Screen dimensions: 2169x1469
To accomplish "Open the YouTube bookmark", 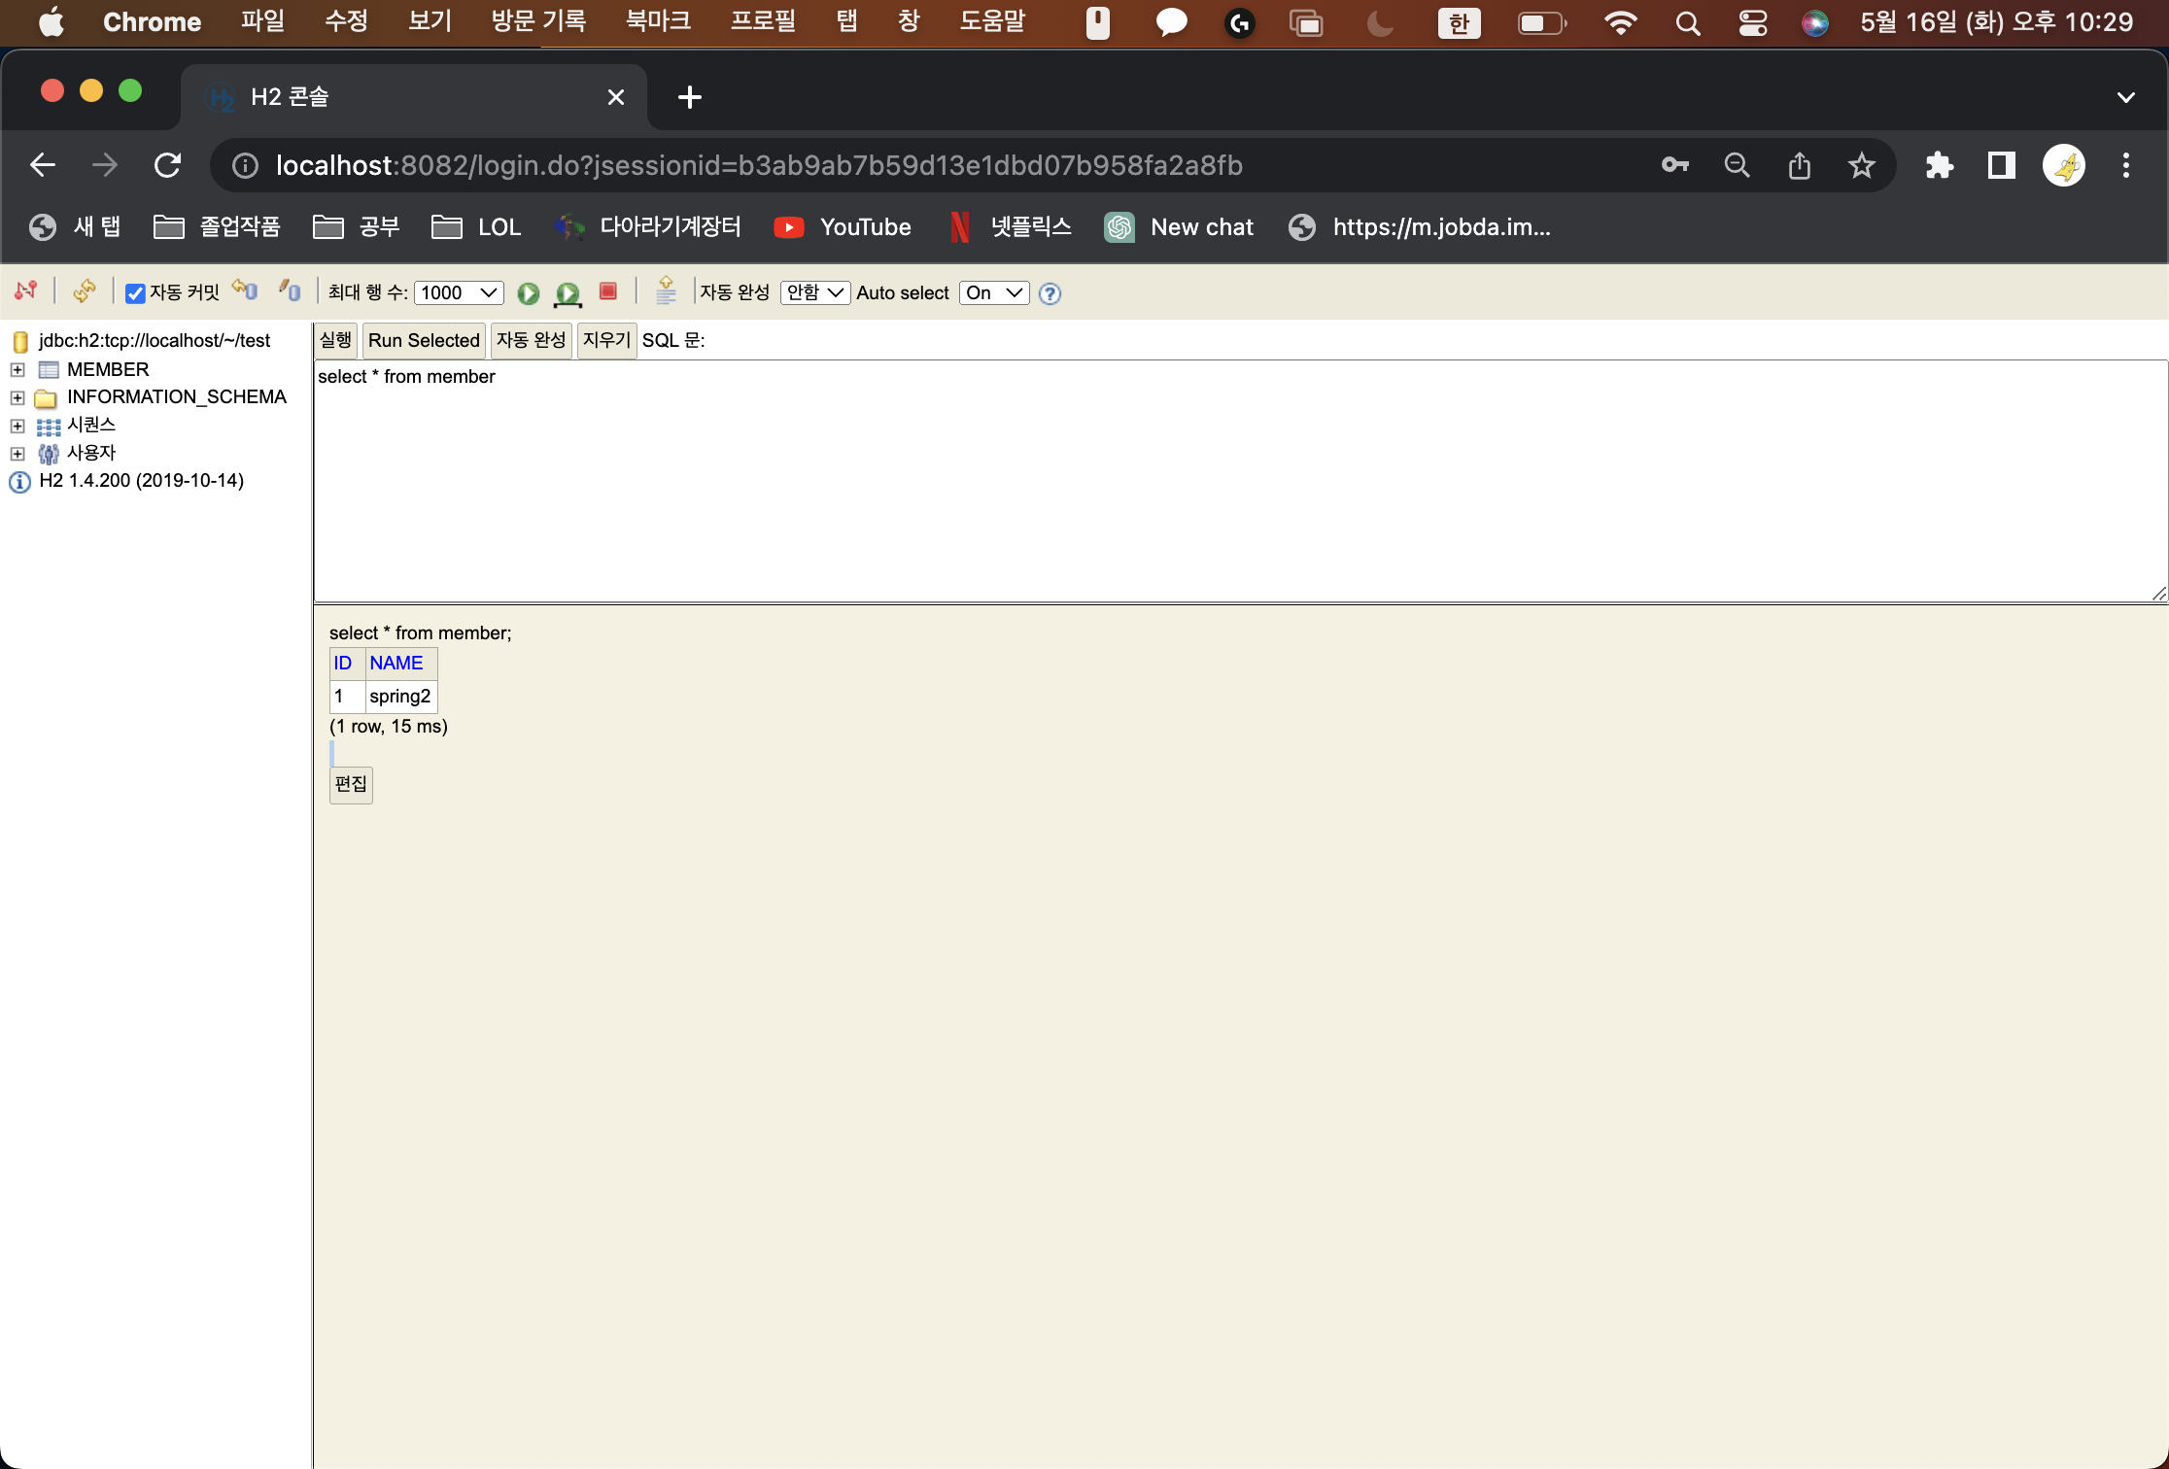I will tap(843, 227).
